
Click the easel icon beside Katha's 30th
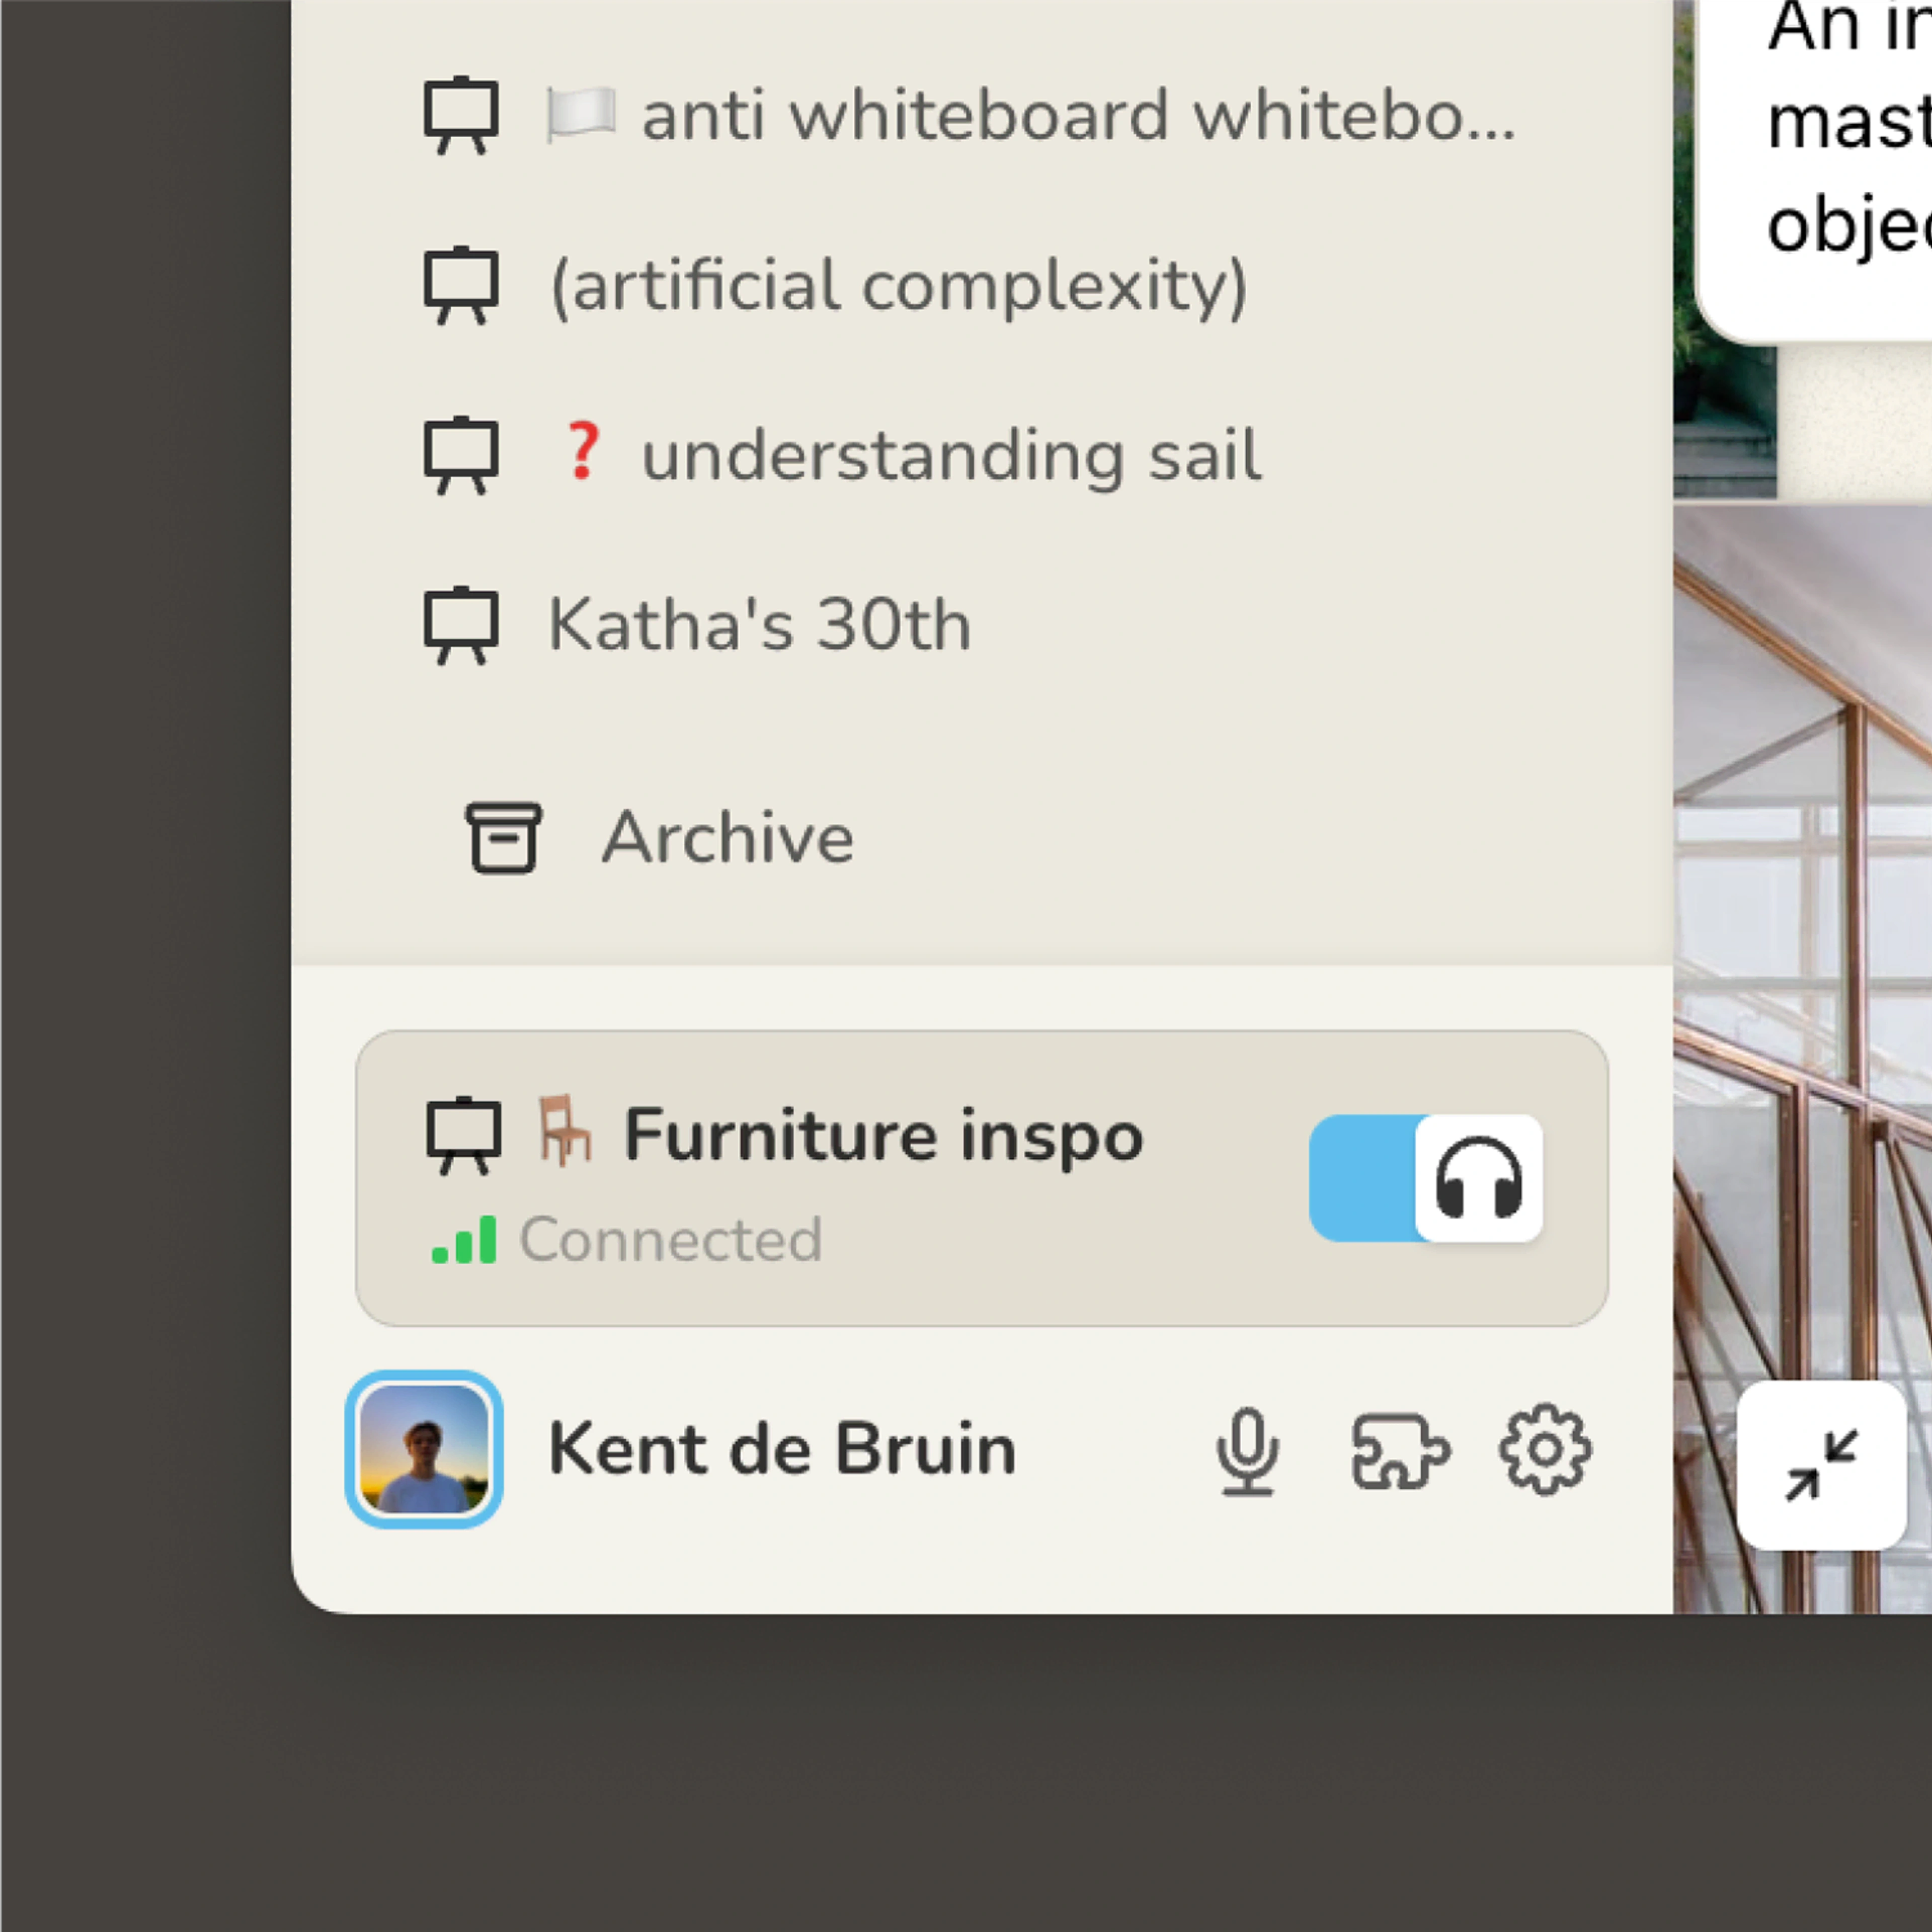pos(461,625)
